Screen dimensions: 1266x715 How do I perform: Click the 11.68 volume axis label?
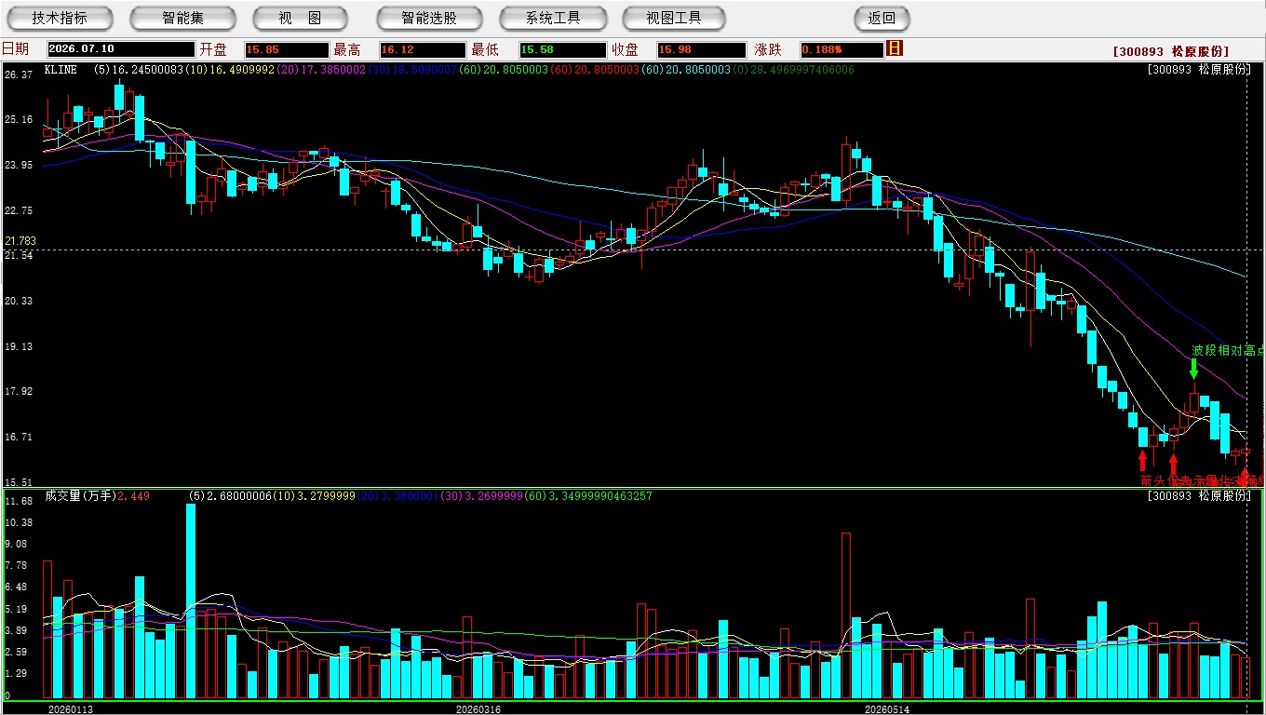click(x=19, y=503)
